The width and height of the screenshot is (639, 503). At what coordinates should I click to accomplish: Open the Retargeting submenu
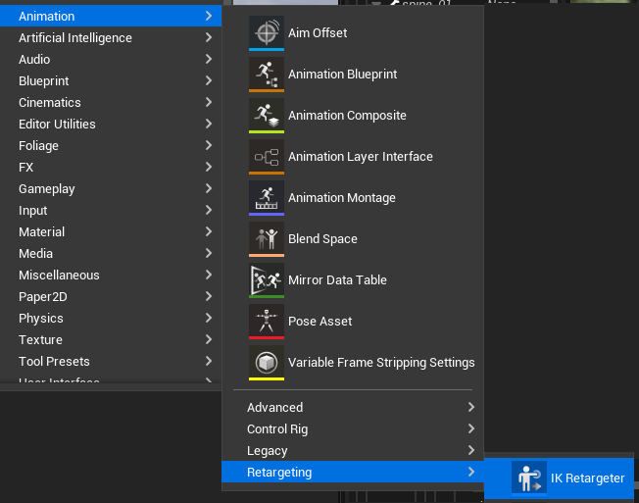[x=353, y=472]
